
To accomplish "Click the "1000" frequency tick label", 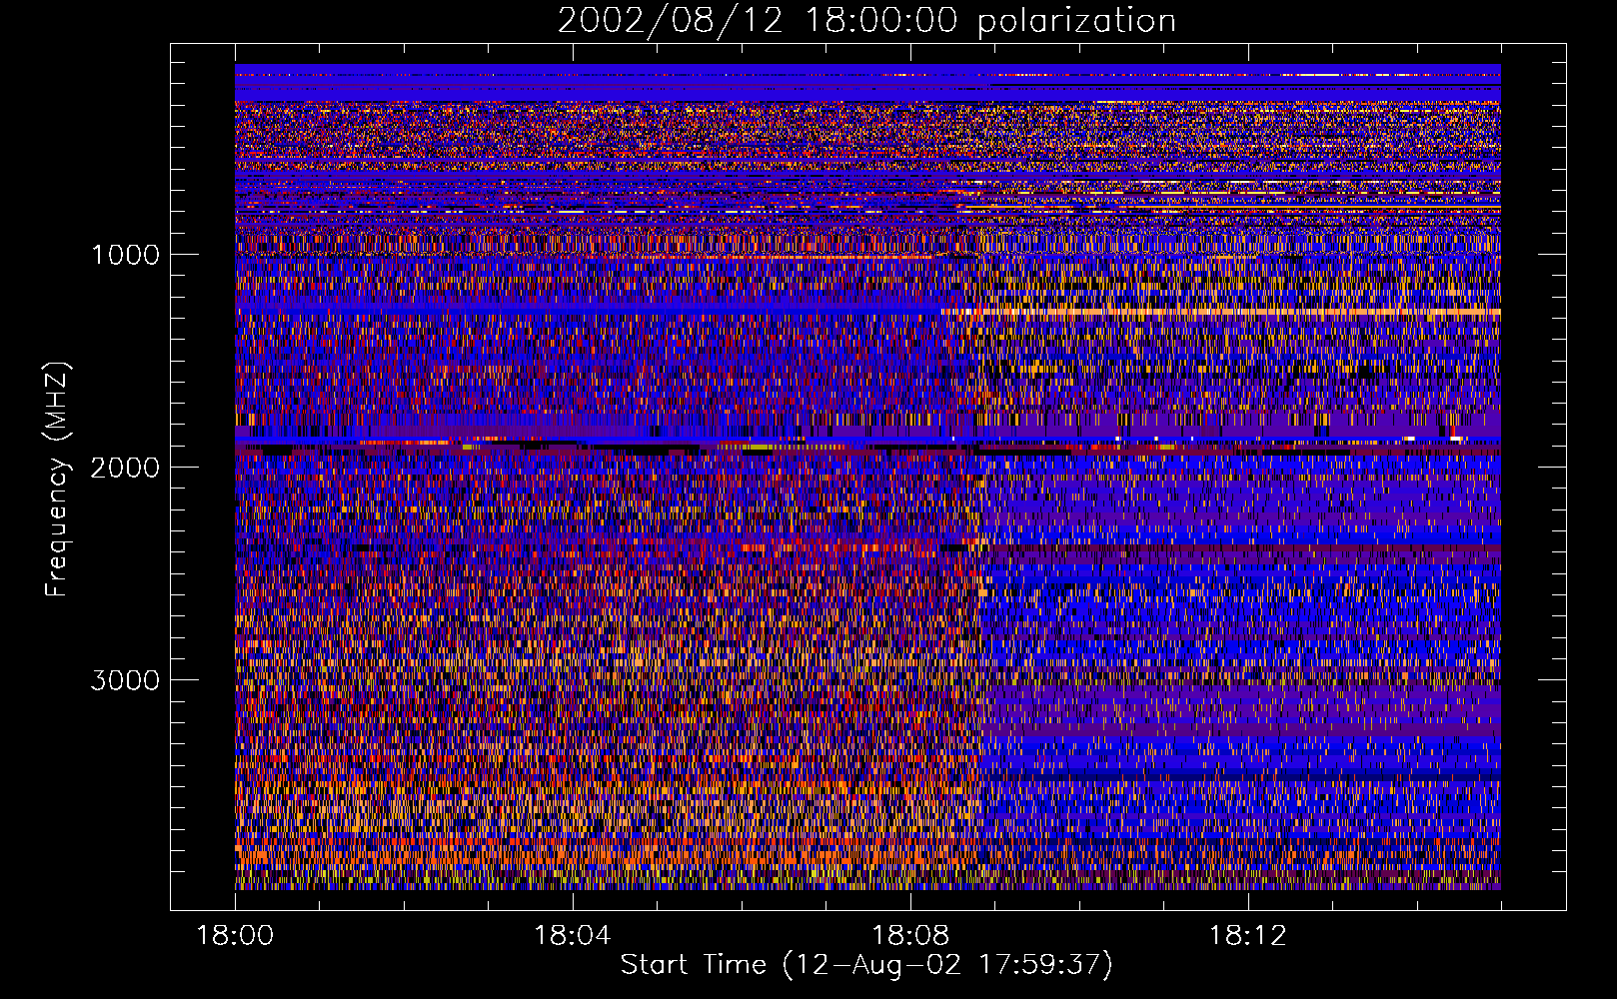I will 125,255.
